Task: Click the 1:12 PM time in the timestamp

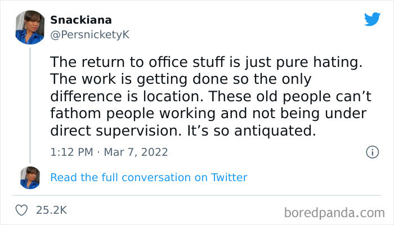Action: click(70, 152)
